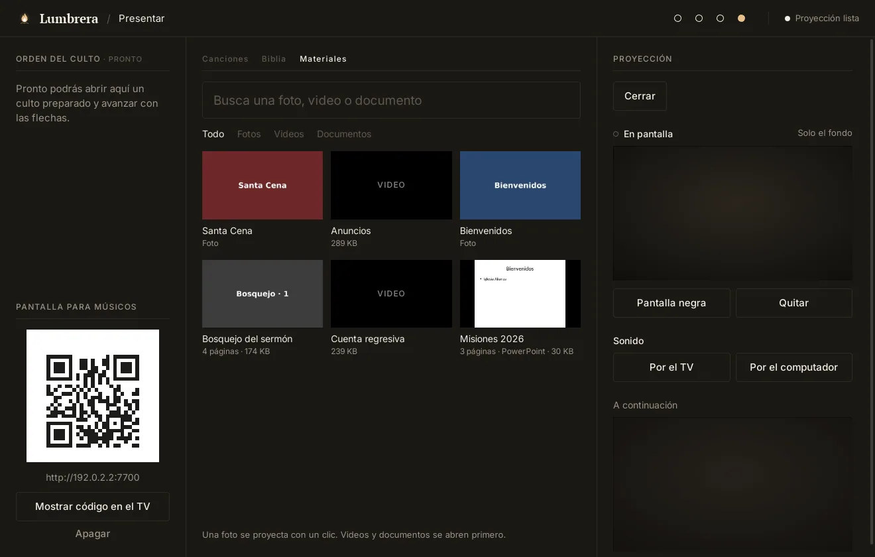875x557 pixels.
Task: Click the A continuación preview area
Action: coord(732,484)
